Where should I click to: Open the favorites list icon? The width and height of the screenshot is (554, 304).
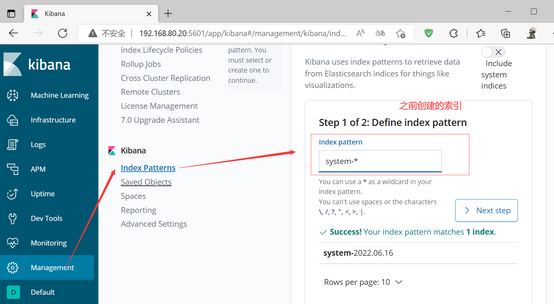coord(481,33)
